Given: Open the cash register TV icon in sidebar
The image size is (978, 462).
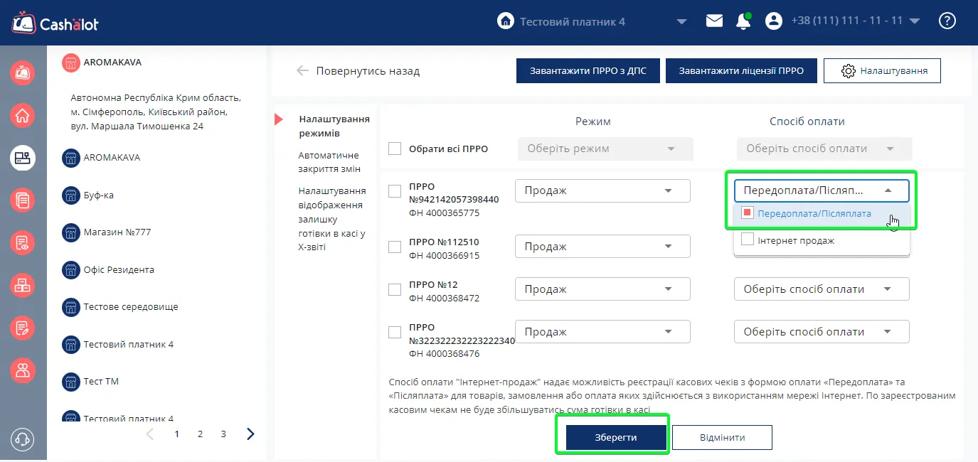Looking at the screenshot, I should (x=23, y=72).
